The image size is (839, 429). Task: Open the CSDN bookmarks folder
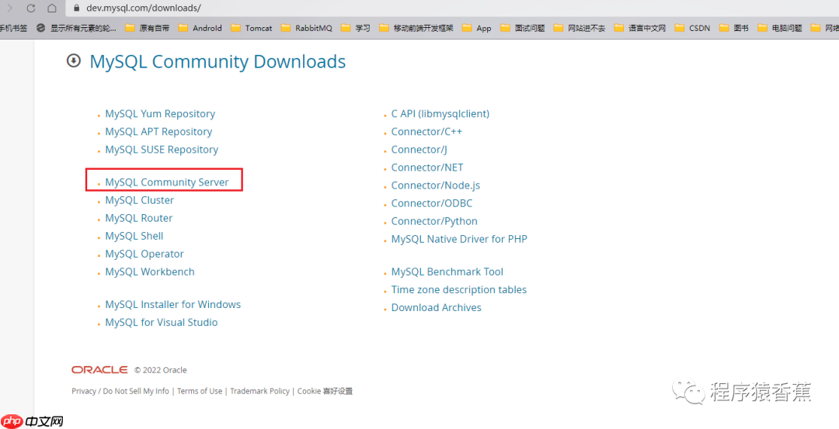click(692, 28)
